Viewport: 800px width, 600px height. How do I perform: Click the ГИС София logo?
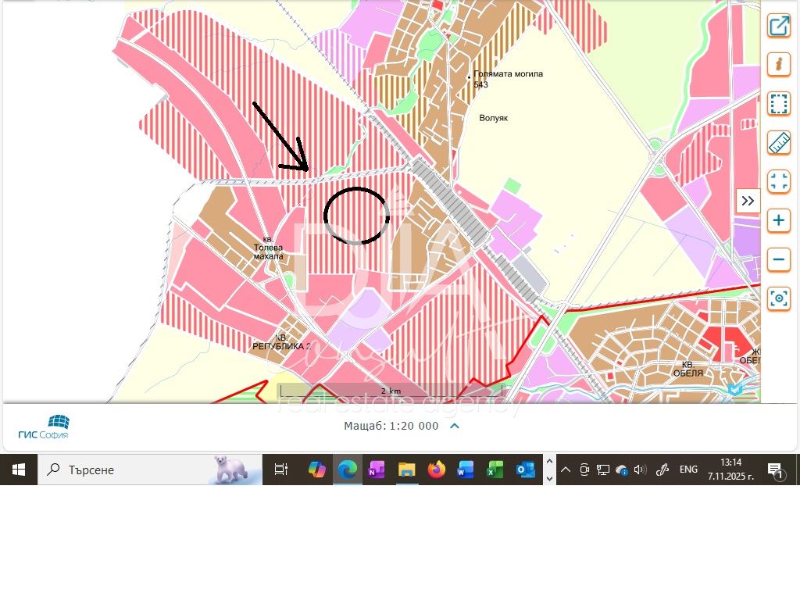pos(44,427)
